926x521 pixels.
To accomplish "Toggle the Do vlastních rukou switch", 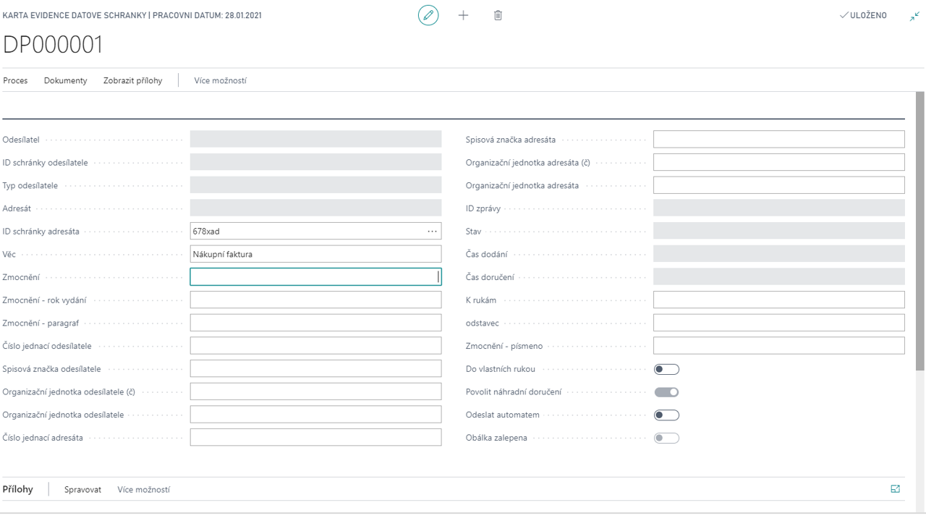I will point(666,369).
